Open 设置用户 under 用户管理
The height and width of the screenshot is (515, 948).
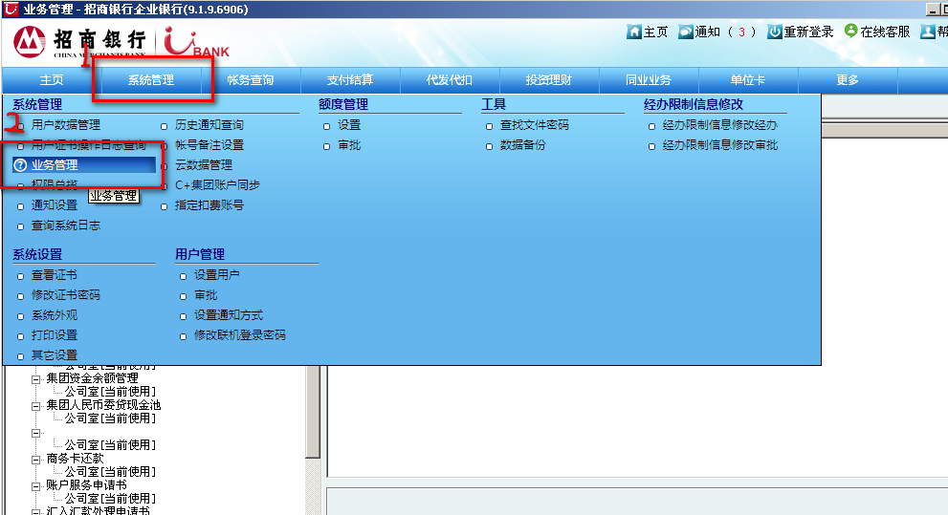(x=216, y=275)
